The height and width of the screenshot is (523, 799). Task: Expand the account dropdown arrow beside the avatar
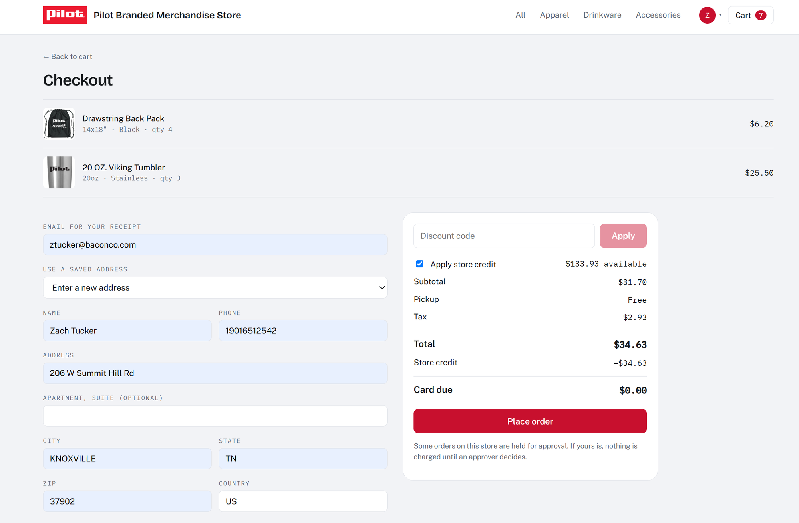(x=720, y=15)
